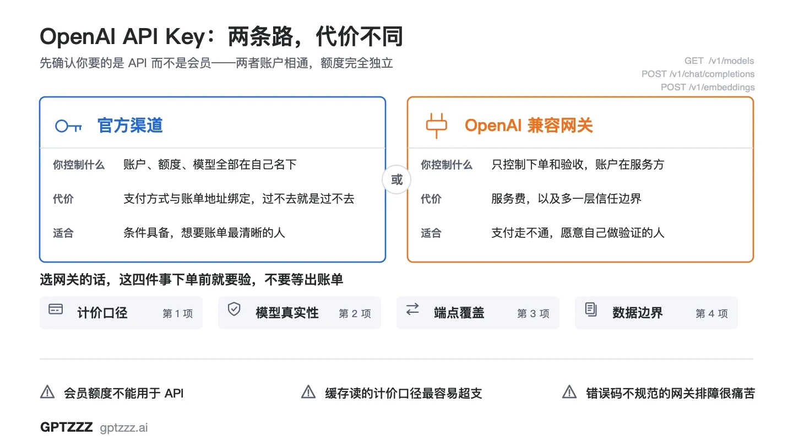Click the 计价口径 chip label
This screenshot has width=793, height=446.
(102, 313)
